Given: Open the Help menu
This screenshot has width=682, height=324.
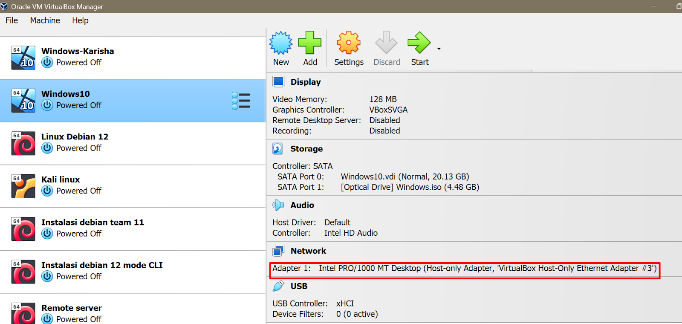Looking at the screenshot, I should [x=80, y=20].
